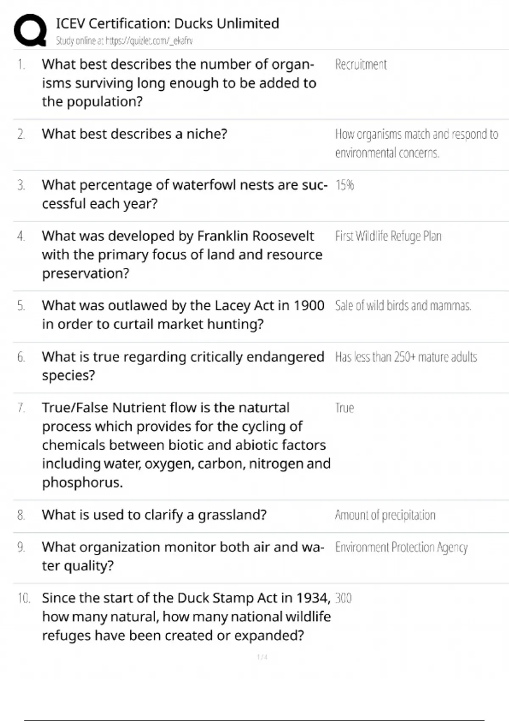Click the "15%" answer text
Viewport: 509px width, 721px height.
pos(344,185)
